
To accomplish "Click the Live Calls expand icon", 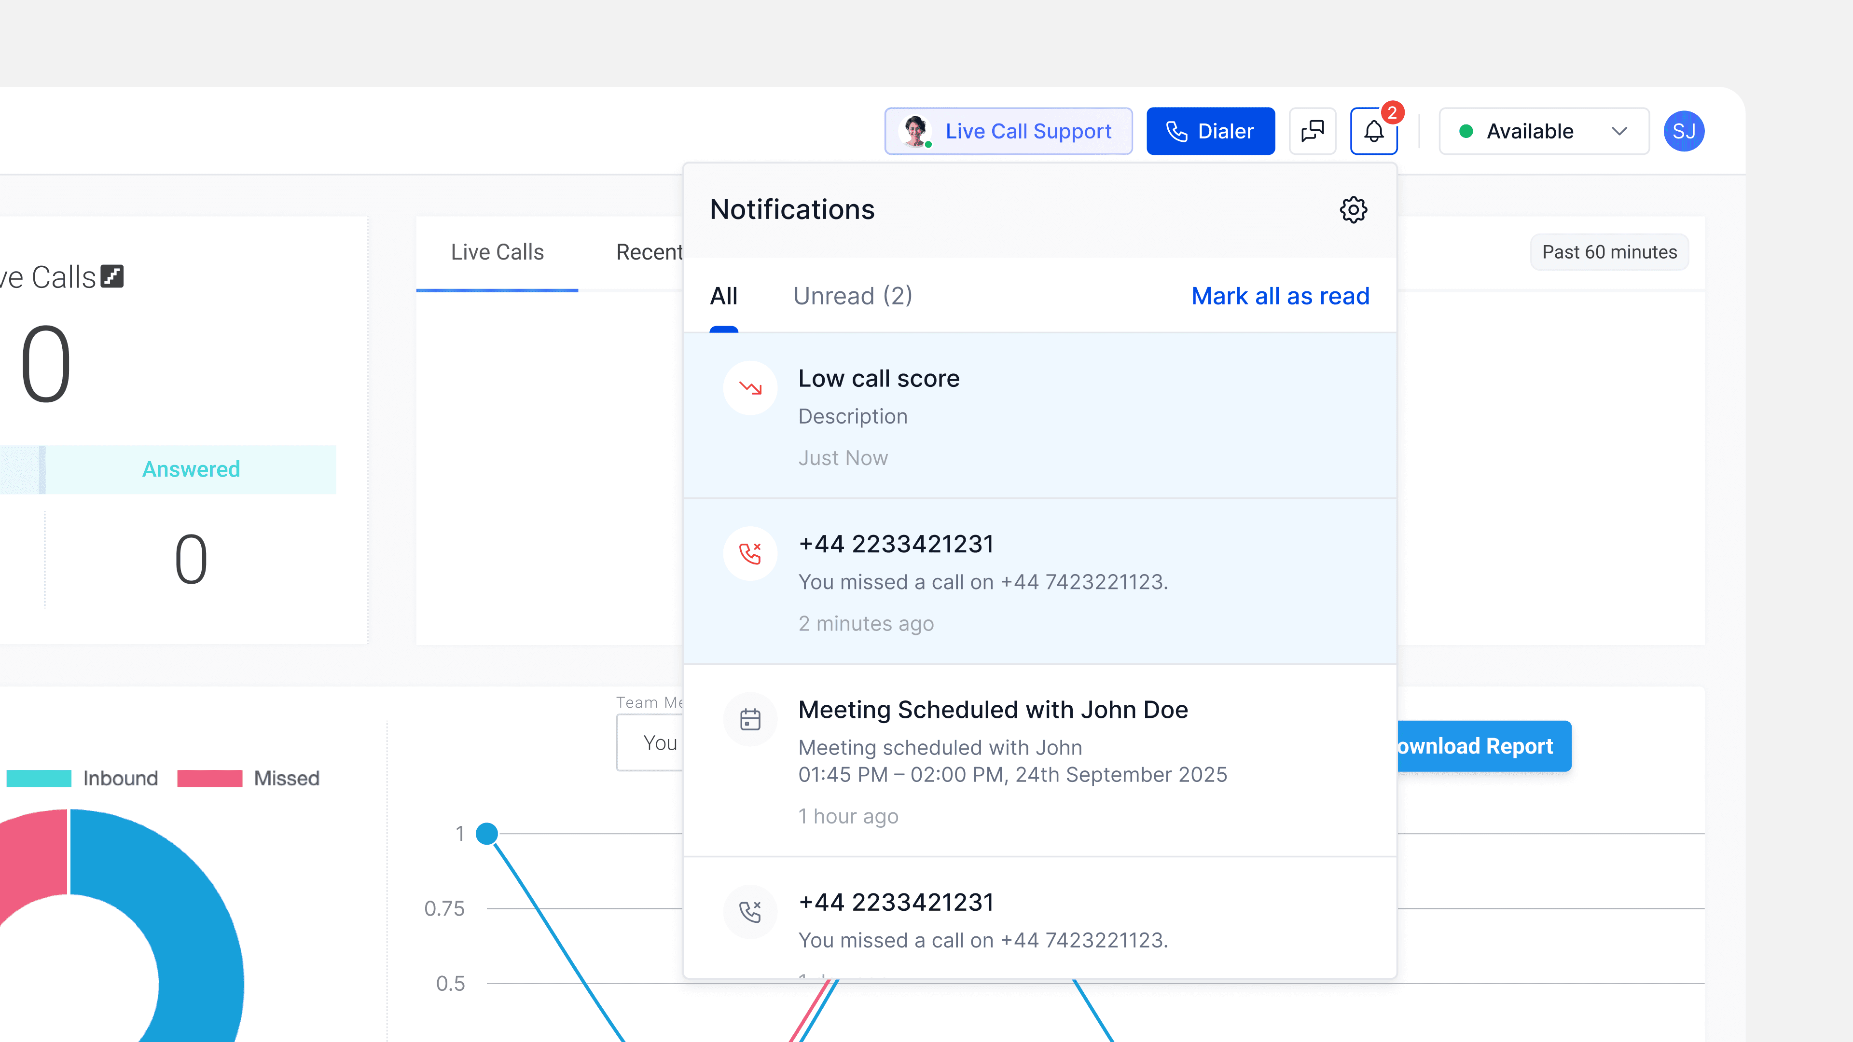I will click(112, 276).
